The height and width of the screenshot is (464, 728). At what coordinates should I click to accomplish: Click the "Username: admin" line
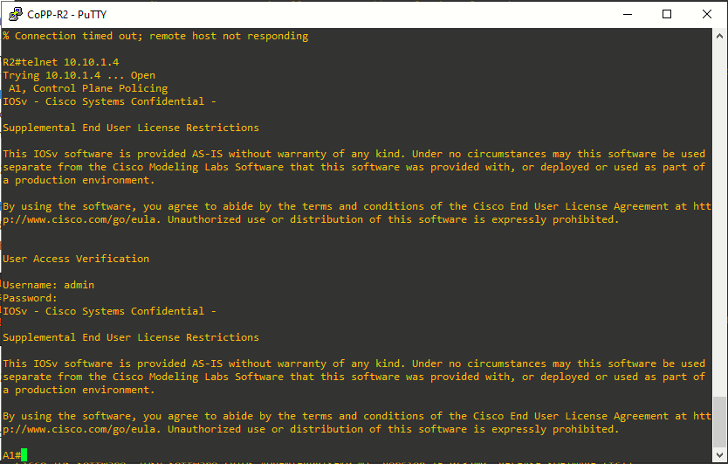click(x=48, y=285)
